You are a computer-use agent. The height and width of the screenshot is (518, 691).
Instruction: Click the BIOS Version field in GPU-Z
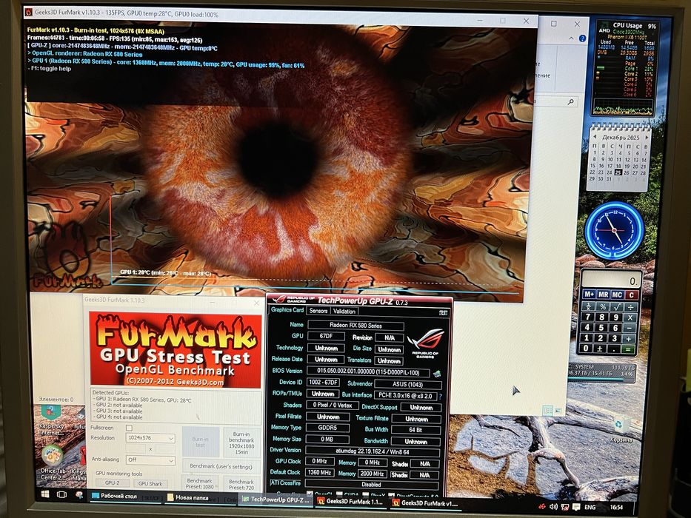(x=368, y=372)
